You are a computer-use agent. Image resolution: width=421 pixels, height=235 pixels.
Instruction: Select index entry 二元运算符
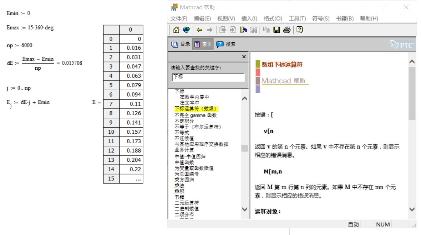[187, 203]
